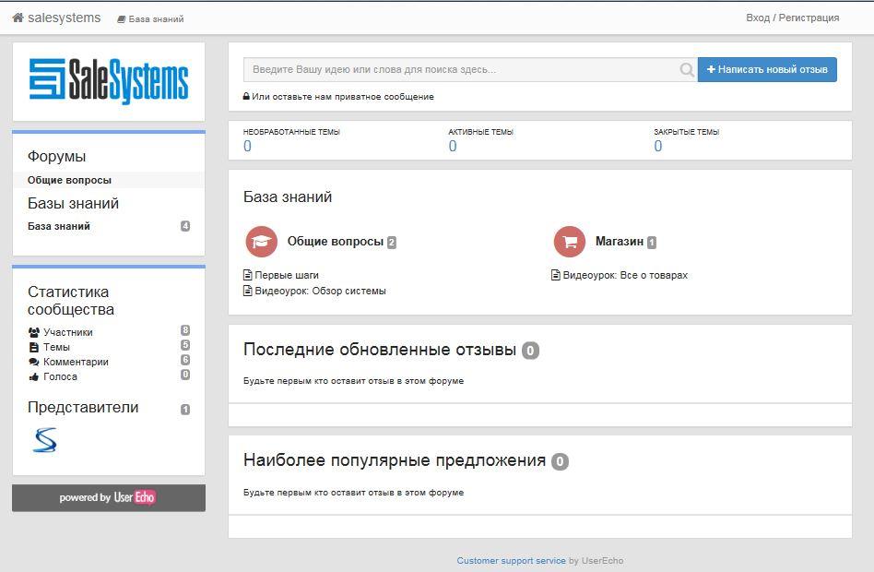
Task: Open article Видеоурок: Все о товарах
Action: click(x=625, y=275)
